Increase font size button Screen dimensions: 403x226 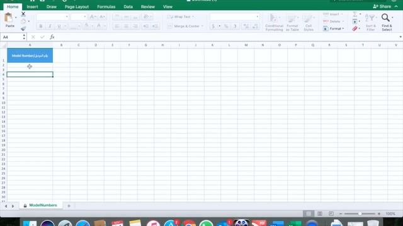pyautogui.click(x=93, y=17)
